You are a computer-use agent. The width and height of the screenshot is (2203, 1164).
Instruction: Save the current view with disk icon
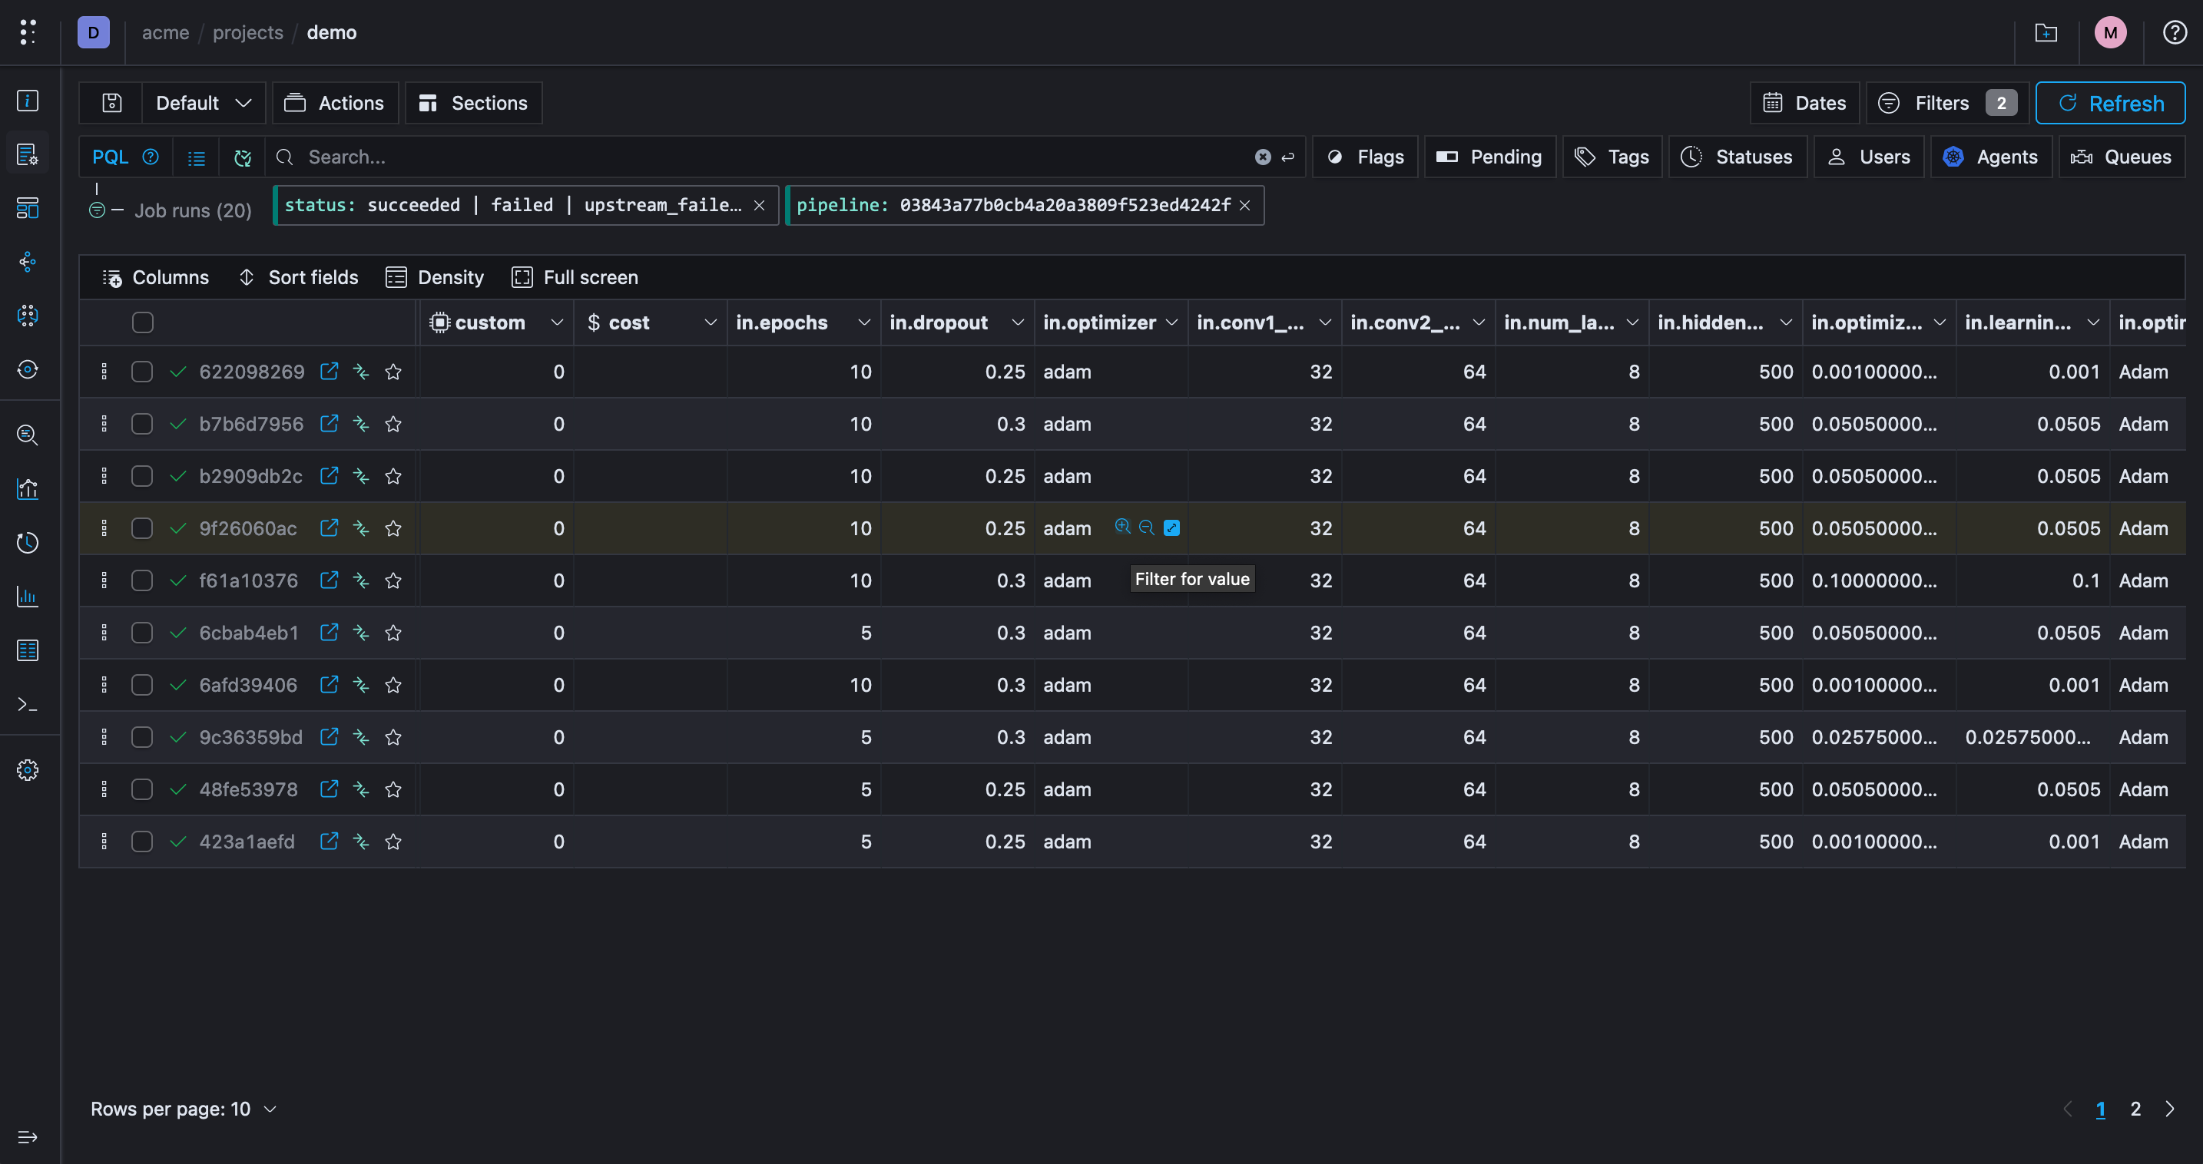(x=112, y=103)
